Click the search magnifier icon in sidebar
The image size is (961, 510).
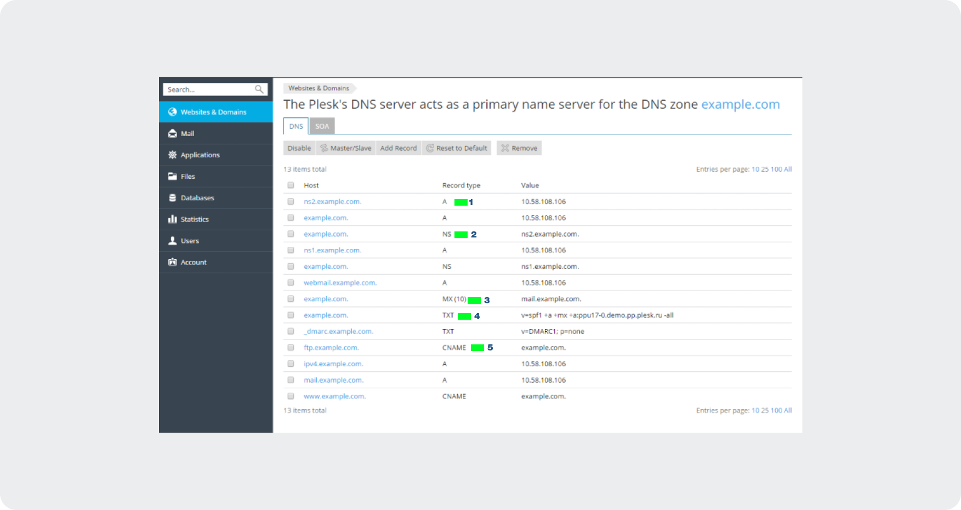259,89
